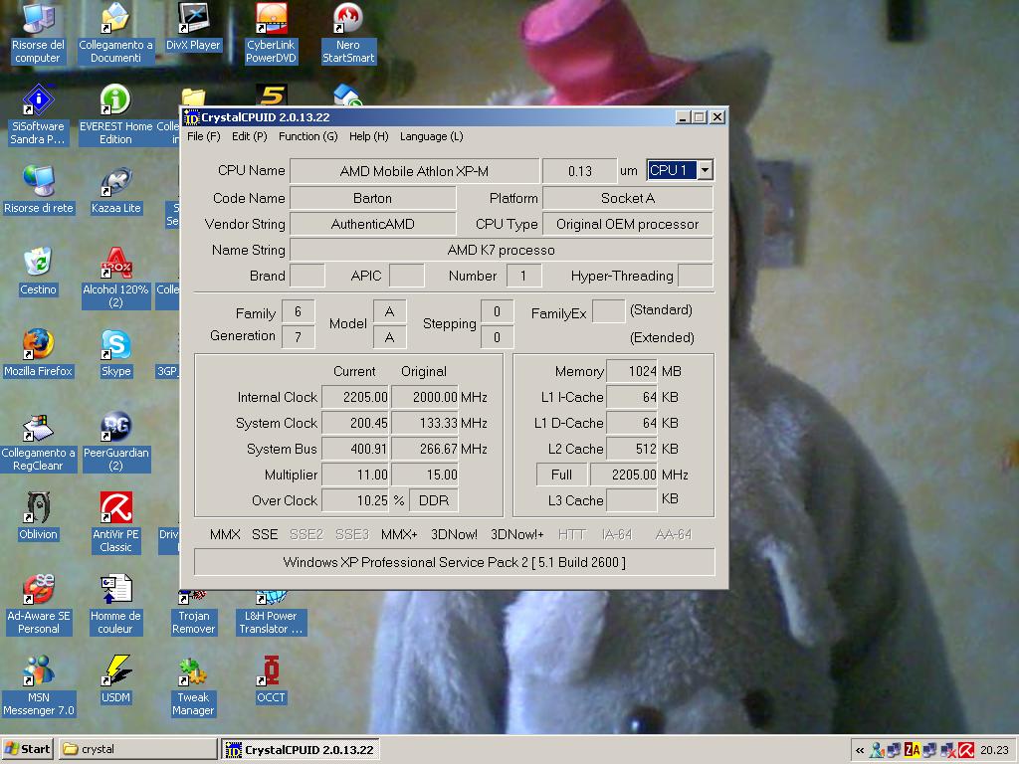Viewport: 1019px width, 764px height.
Task: Click CPU Name field AMD Mobile Athlon XP-M
Action: (414, 171)
